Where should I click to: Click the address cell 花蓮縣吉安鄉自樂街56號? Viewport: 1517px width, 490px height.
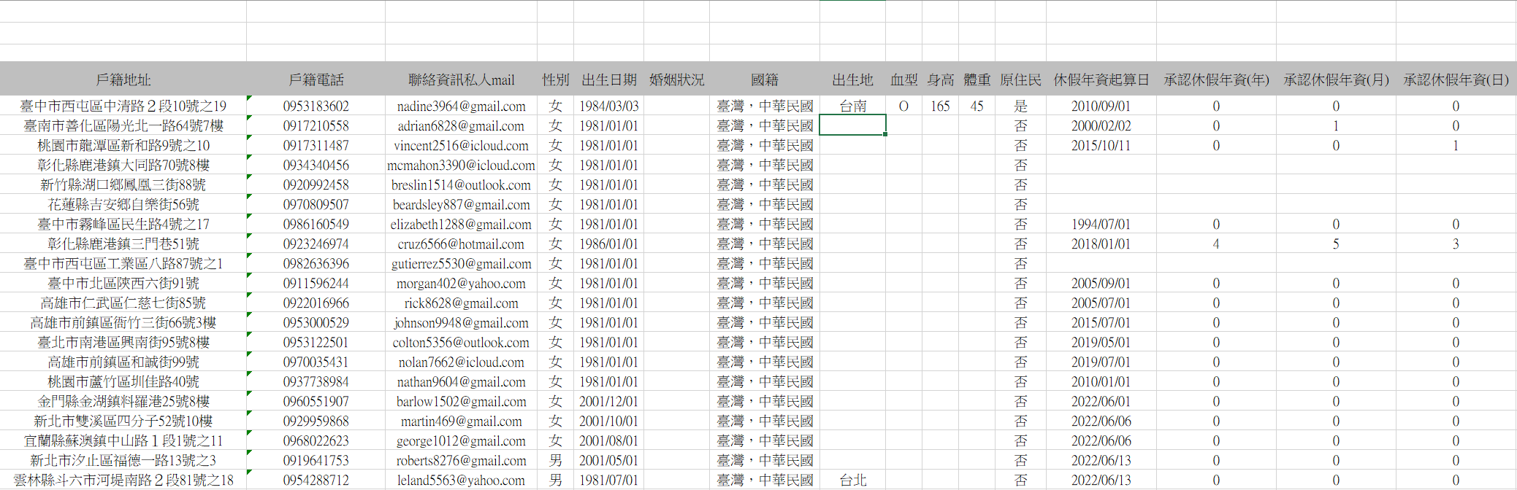[123, 205]
